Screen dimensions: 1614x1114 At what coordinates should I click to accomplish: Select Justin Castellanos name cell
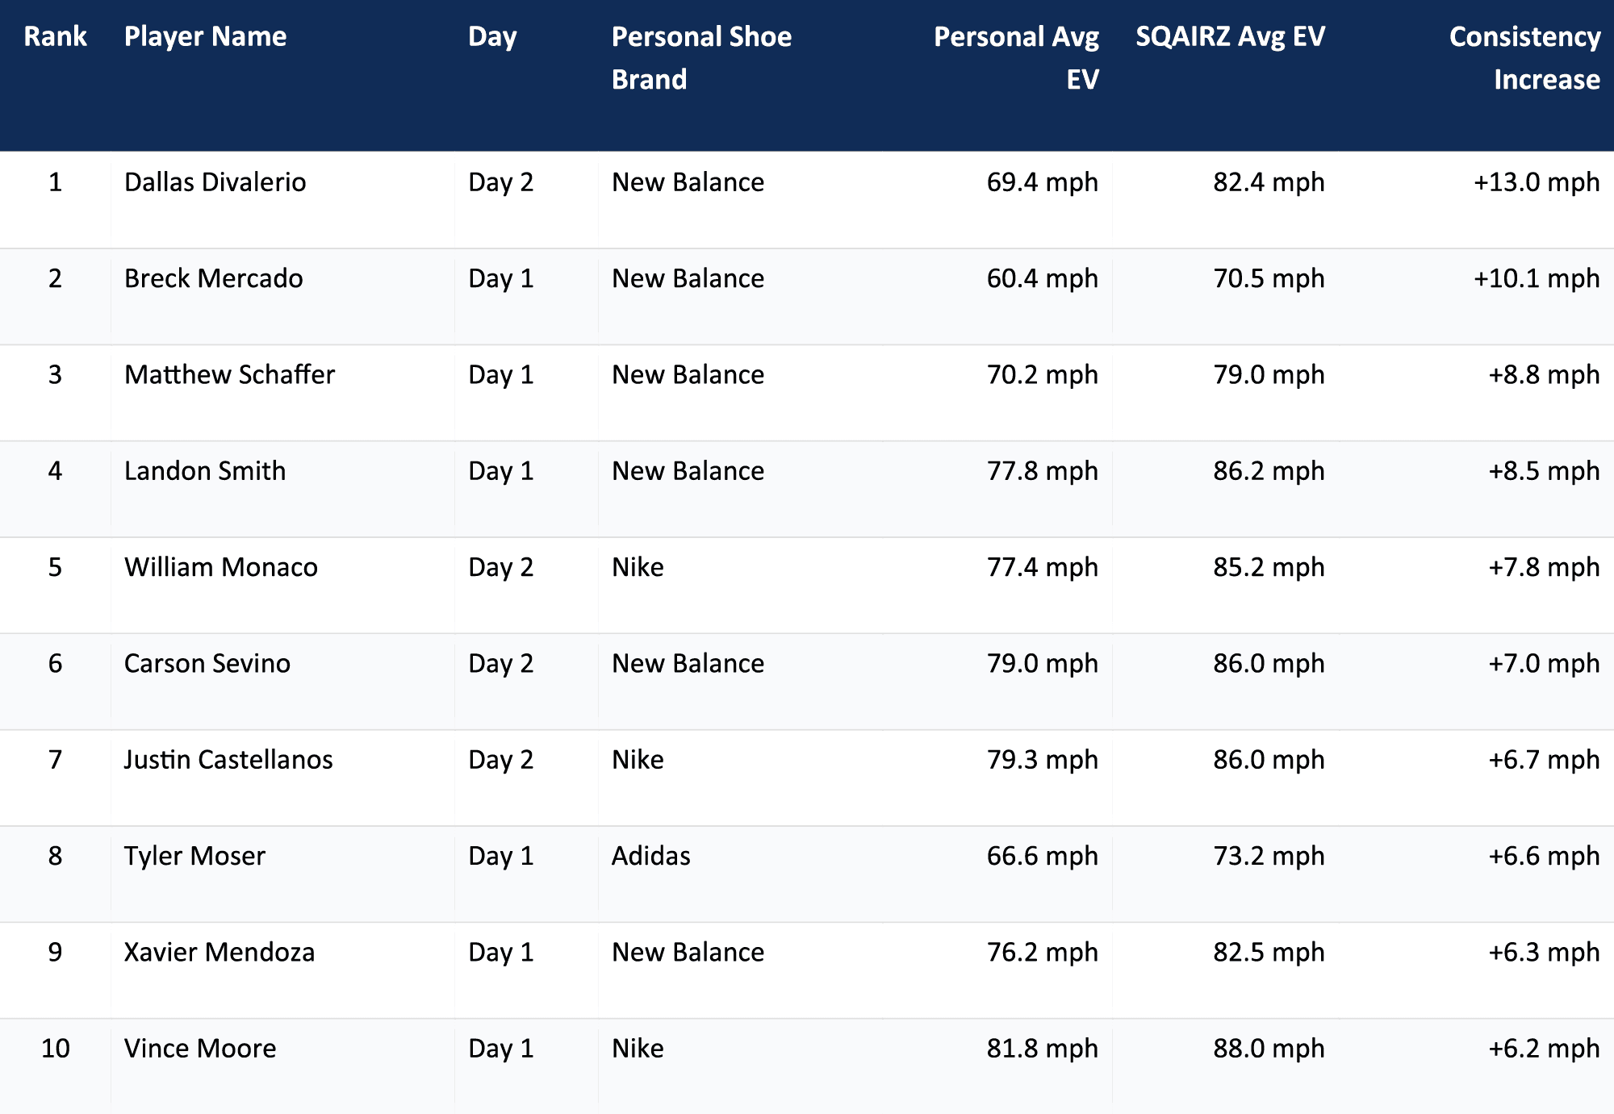pyautogui.click(x=228, y=760)
